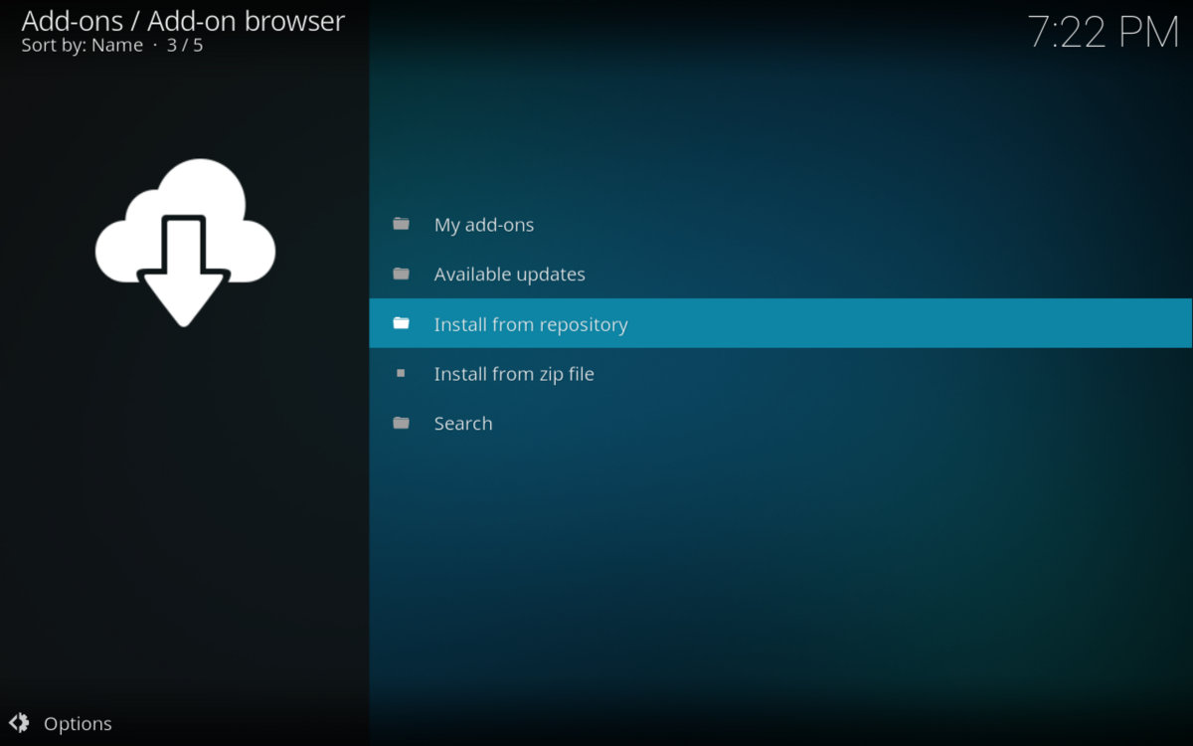
Task: Open the Search entry label
Action: click(x=463, y=424)
